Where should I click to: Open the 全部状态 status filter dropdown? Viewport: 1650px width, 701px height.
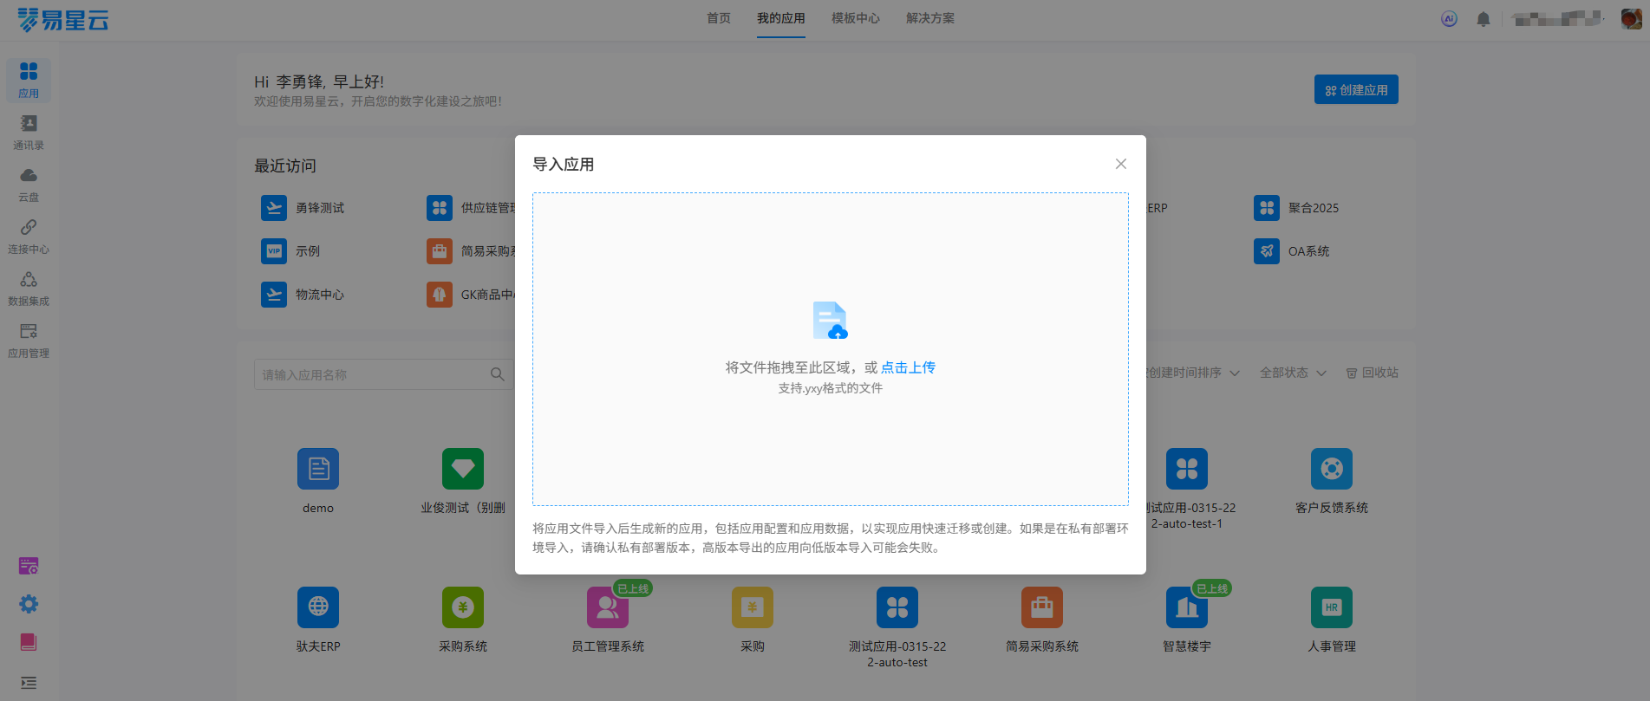1292,373
